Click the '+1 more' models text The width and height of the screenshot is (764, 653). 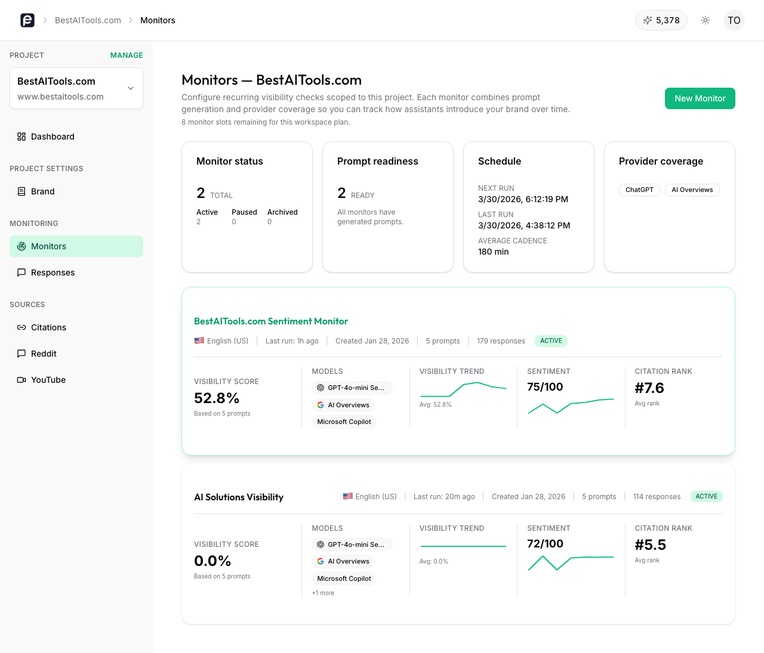tap(323, 593)
